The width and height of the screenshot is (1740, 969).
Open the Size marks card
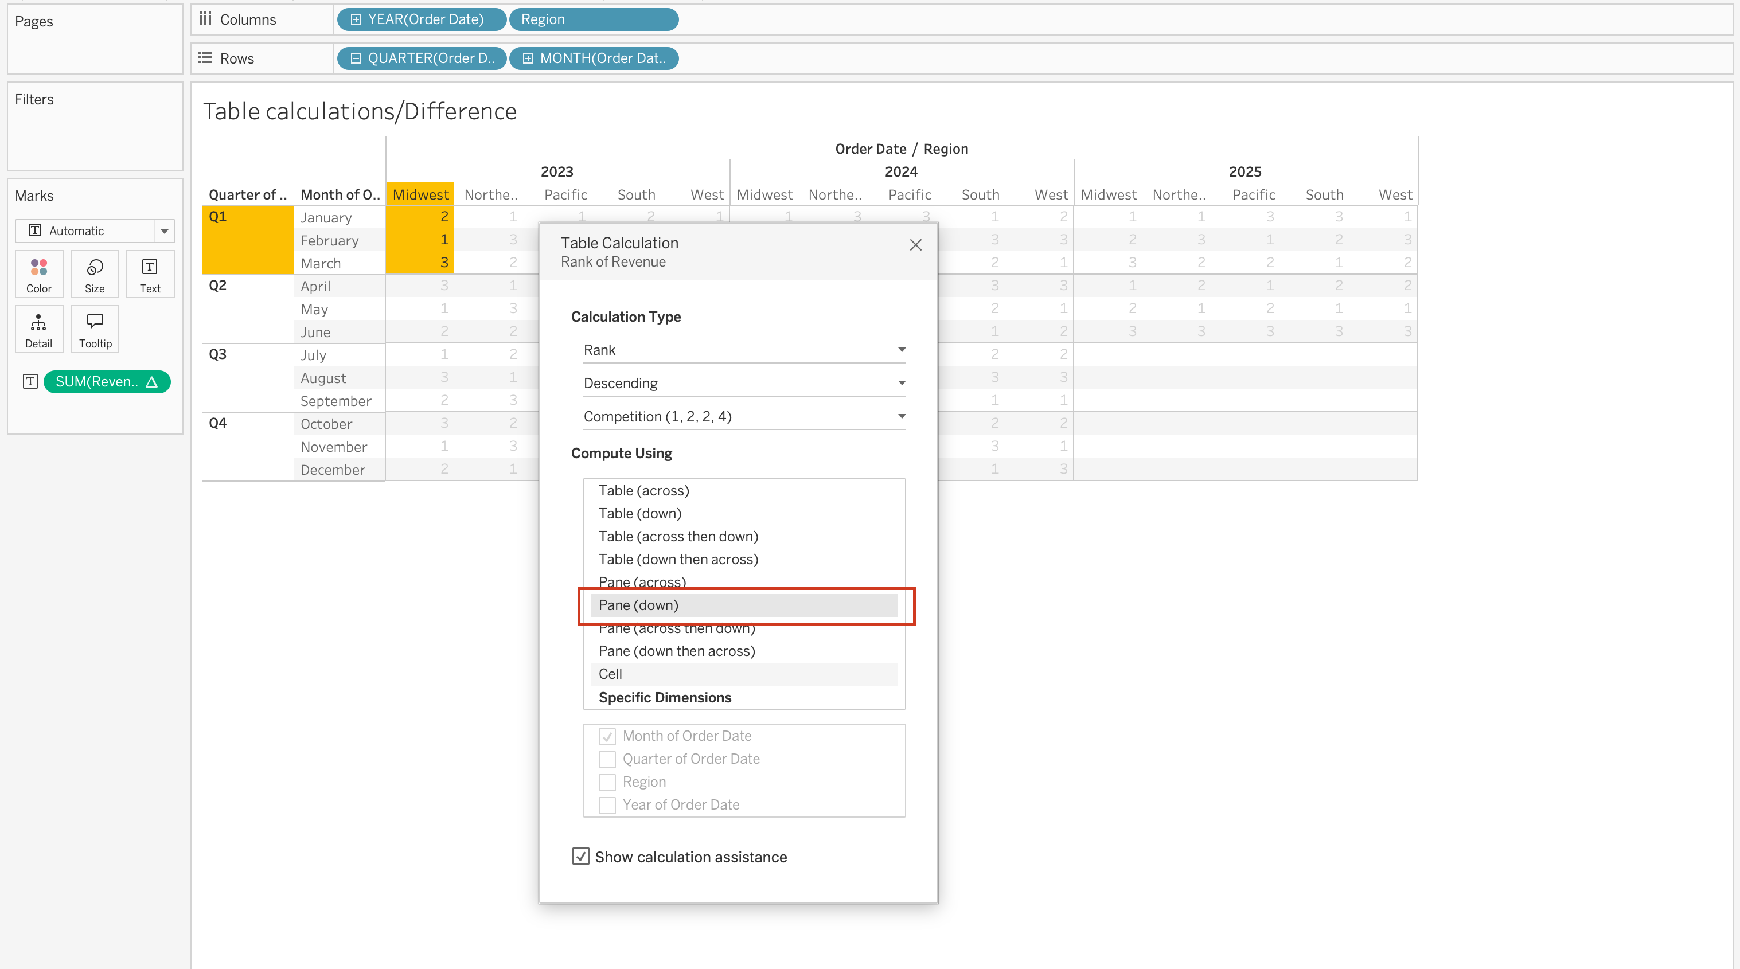95,274
